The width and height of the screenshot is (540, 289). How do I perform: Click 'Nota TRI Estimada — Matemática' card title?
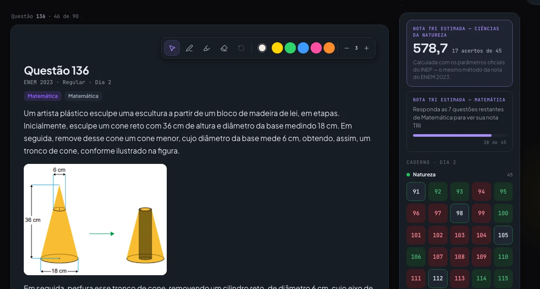(x=459, y=100)
